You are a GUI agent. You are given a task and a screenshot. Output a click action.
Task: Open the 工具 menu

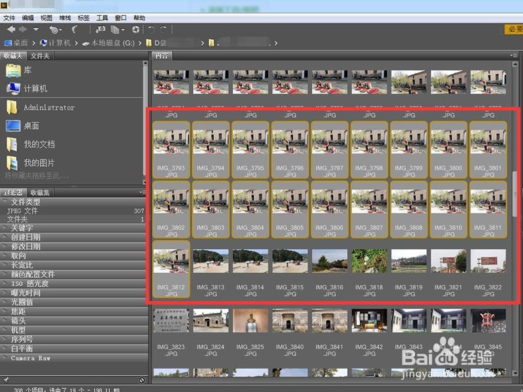point(102,18)
